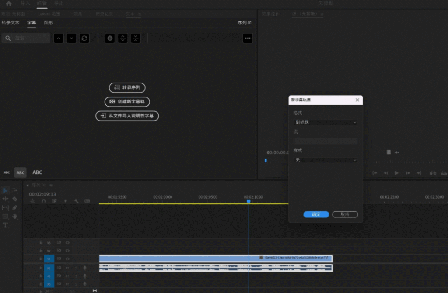
Task: Open timeline display settings wrench
Action: [76, 201]
